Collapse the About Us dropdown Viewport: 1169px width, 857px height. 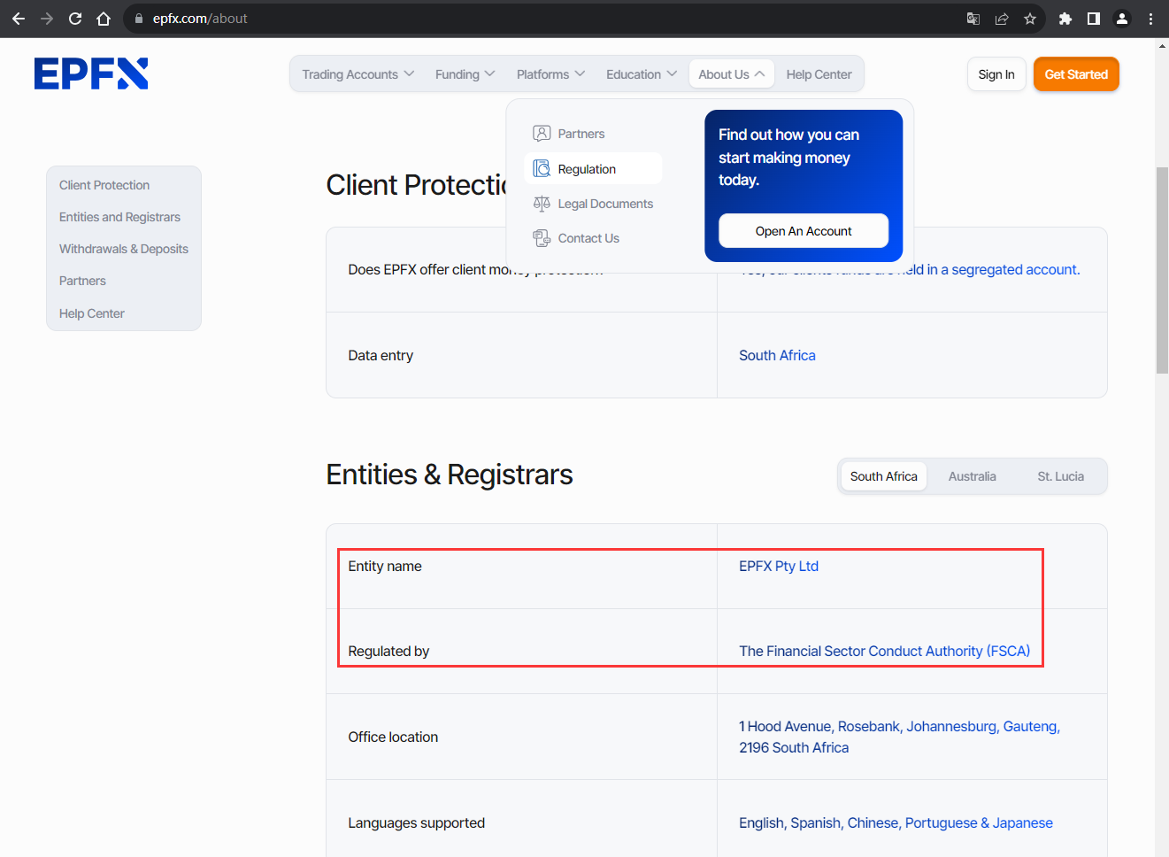coord(732,74)
